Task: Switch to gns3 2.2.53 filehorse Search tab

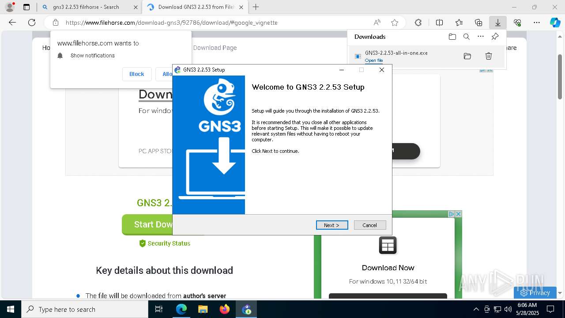Action: pos(86,7)
